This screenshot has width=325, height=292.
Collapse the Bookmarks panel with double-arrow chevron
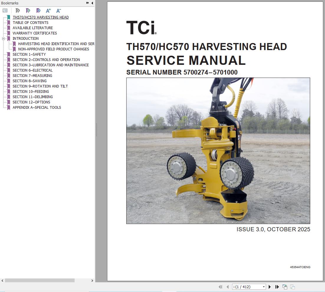87,3
